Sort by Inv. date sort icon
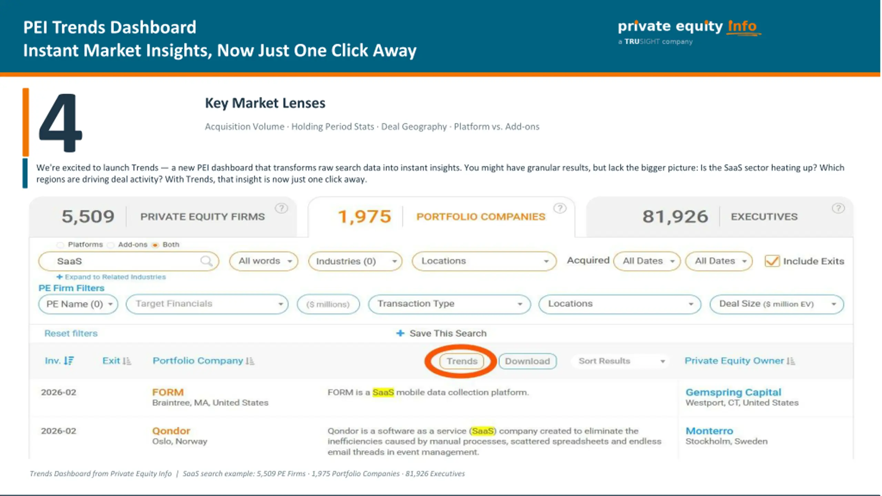The width and height of the screenshot is (882, 496). click(x=69, y=361)
